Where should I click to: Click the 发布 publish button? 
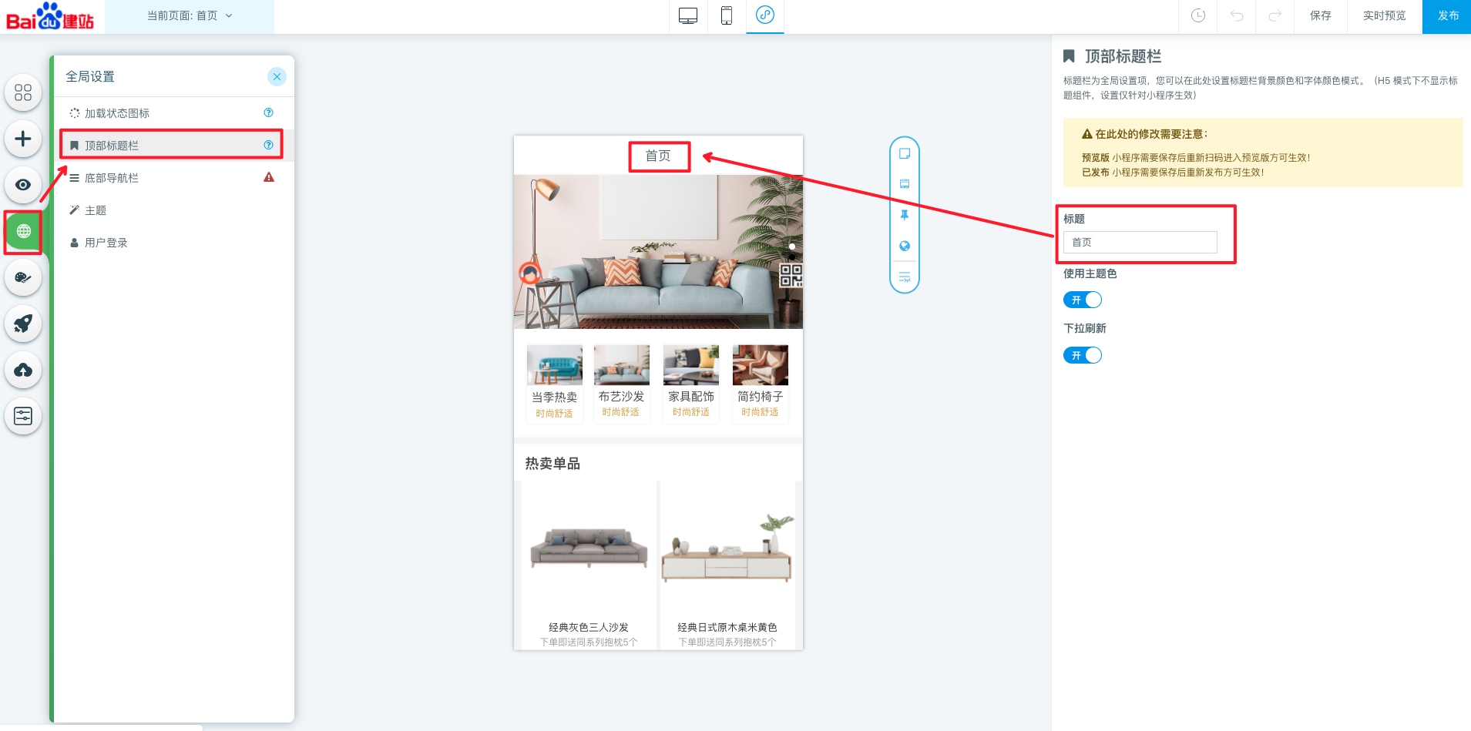[x=1447, y=15]
